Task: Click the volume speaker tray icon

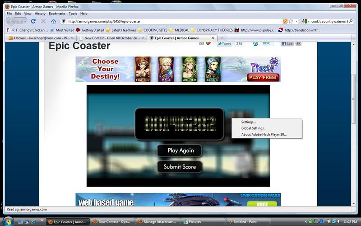Action: tap(338, 221)
